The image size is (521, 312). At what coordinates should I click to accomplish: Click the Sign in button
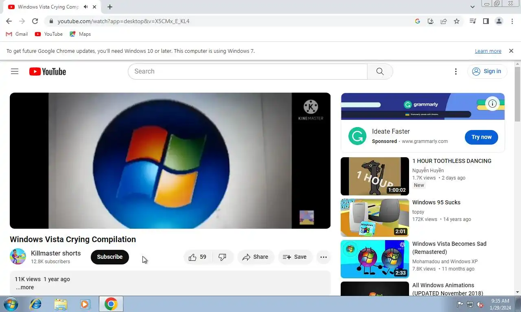[x=487, y=71]
